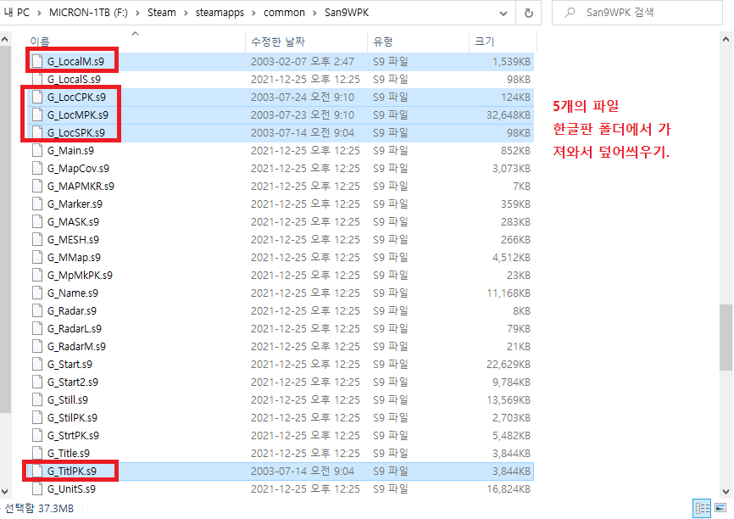The image size is (734, 519).
Task: Select the 32,648KB size cell
Action: click(509, 114)
